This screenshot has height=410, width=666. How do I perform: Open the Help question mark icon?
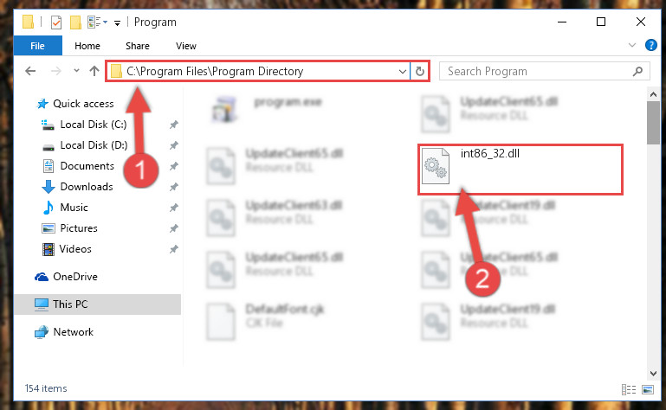(650, 45)
